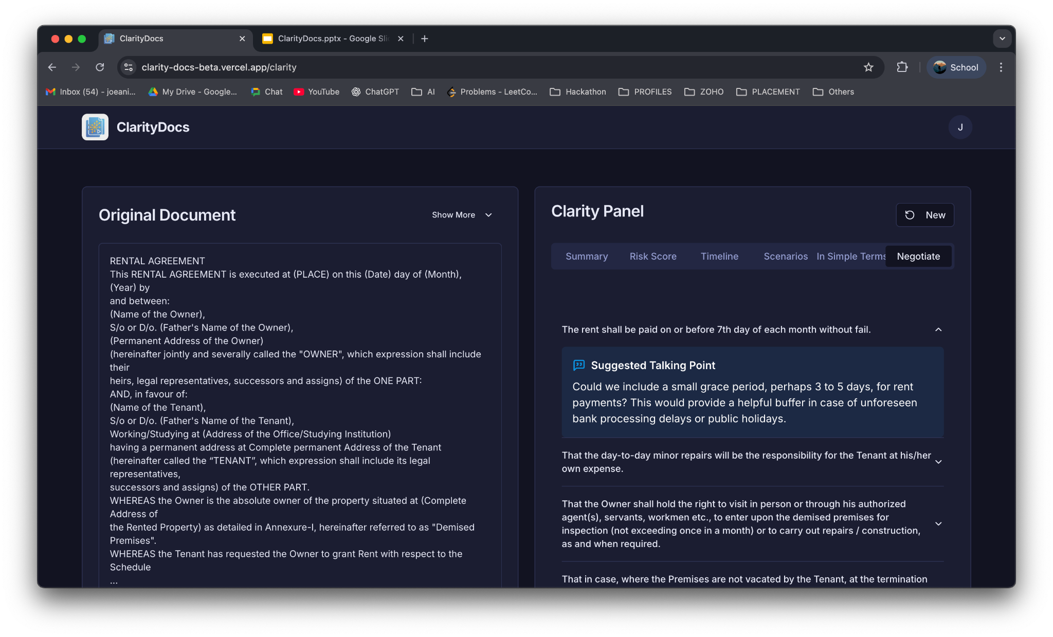
Task: Expand the Owner inspection visit clause
Action: [x=938, y=523]
